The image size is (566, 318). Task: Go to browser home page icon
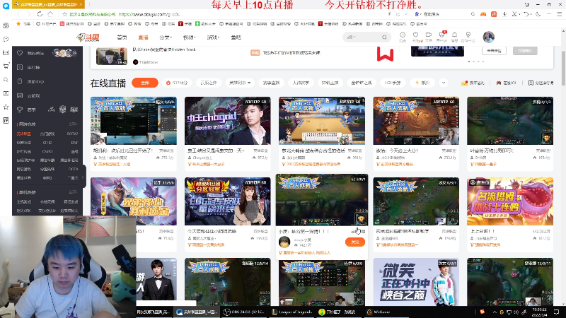(x=50, y=14)
